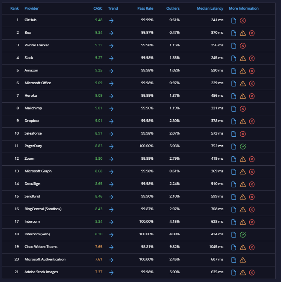Image resolution: width=281 pixels, height=282 pixels.
Task: Open the document icon for Zoom
Action: click(234, 159)
